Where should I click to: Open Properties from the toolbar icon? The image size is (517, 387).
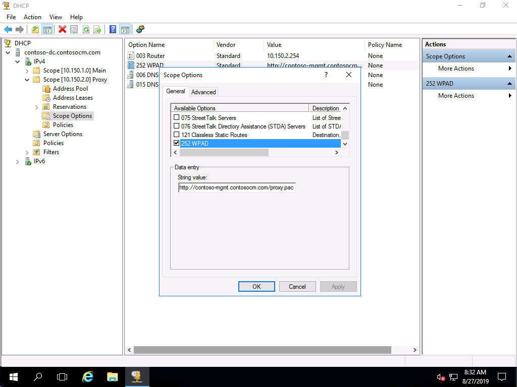click(x=74, y=30)
